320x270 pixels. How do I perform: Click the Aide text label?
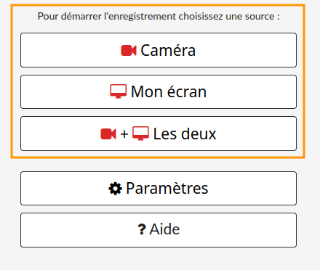click(x=164, y=229)
